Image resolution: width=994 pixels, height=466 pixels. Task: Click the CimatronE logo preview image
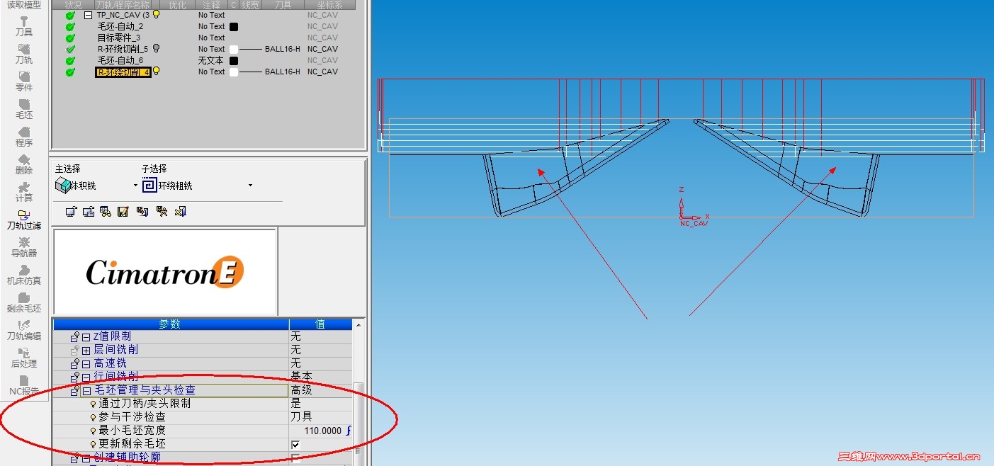point(165,272)
